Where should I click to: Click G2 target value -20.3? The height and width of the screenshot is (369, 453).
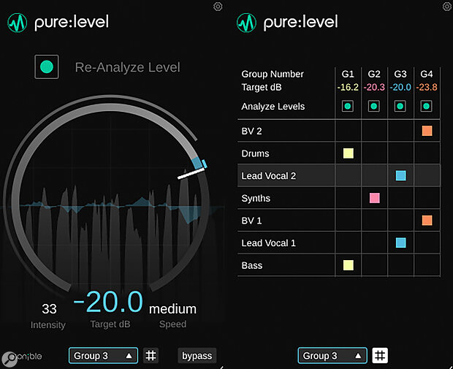pos(374,87)
